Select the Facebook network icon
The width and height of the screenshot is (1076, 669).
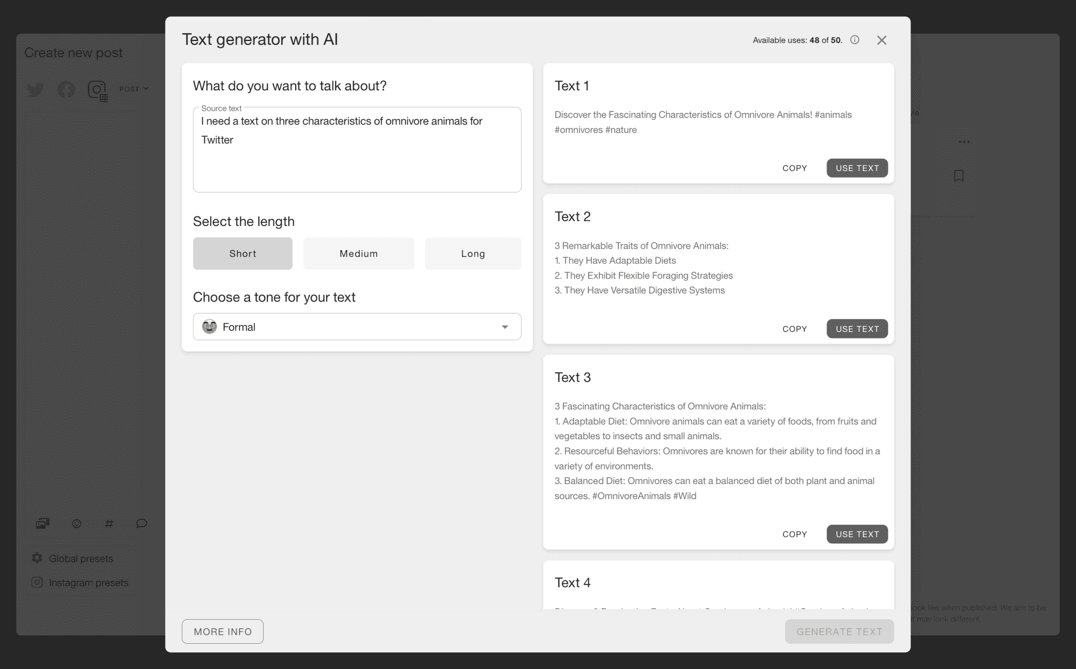(66, 89)
